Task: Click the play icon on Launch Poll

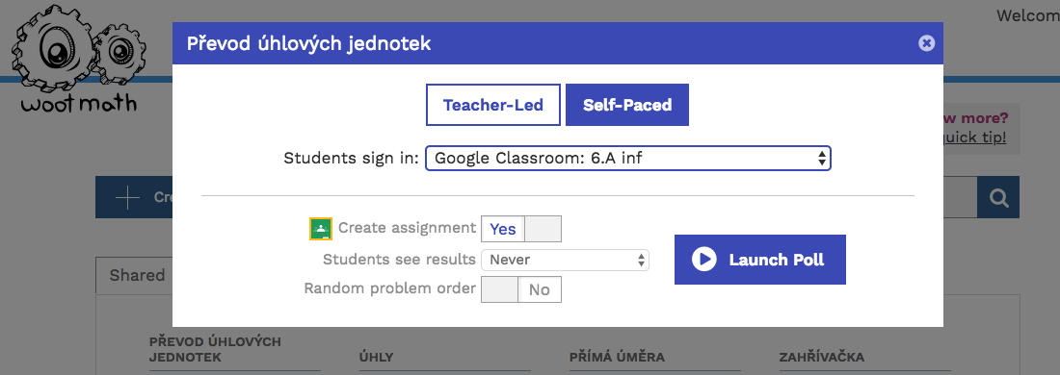Action: [703, 260]
